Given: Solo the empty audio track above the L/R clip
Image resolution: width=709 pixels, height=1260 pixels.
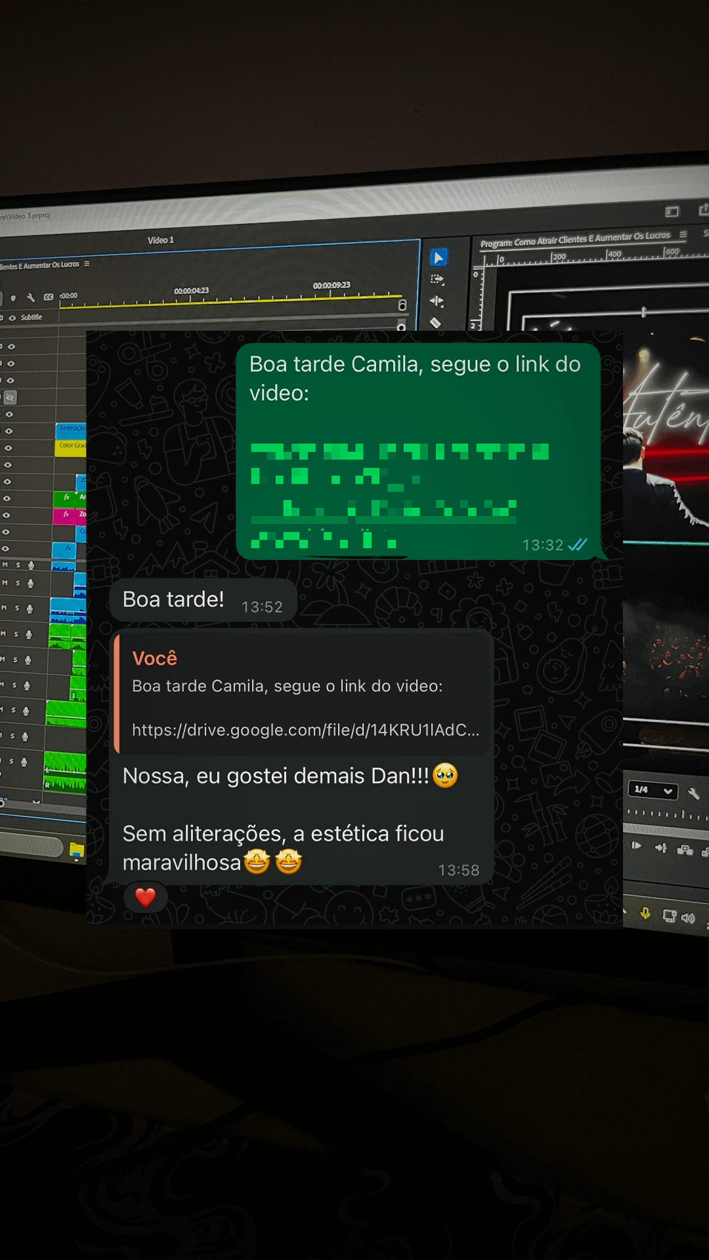Looking at the screenshot, I should [x=12, y=736].
